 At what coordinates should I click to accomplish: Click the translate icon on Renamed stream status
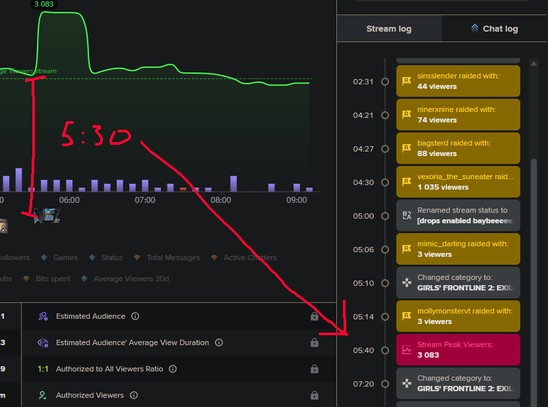[407, 215]
